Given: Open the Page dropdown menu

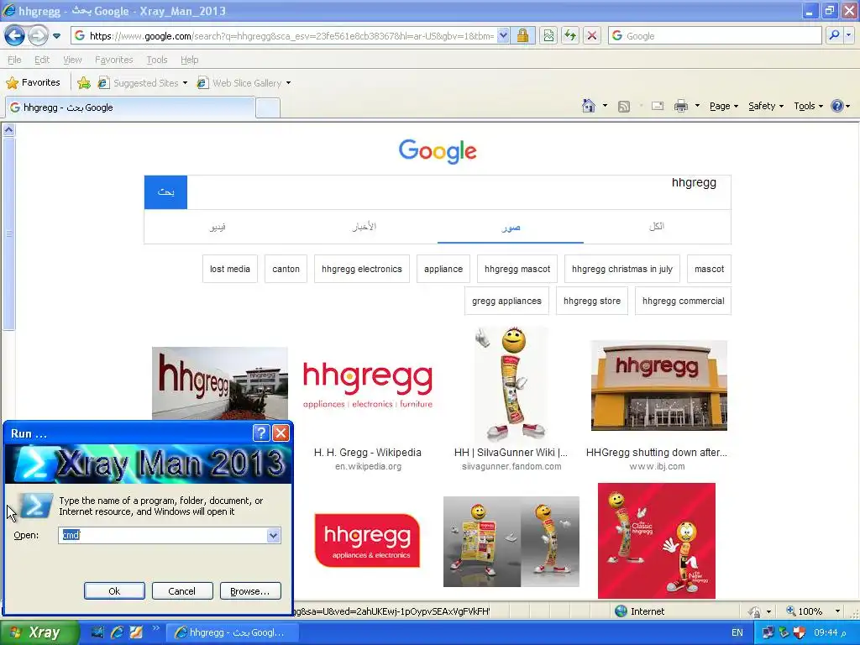Looking at the screenshot, I should pos(723,107).
